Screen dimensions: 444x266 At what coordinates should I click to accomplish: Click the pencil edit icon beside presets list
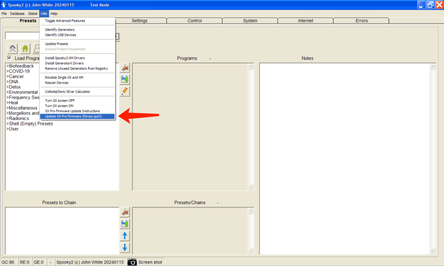click(x=125, y=91)
